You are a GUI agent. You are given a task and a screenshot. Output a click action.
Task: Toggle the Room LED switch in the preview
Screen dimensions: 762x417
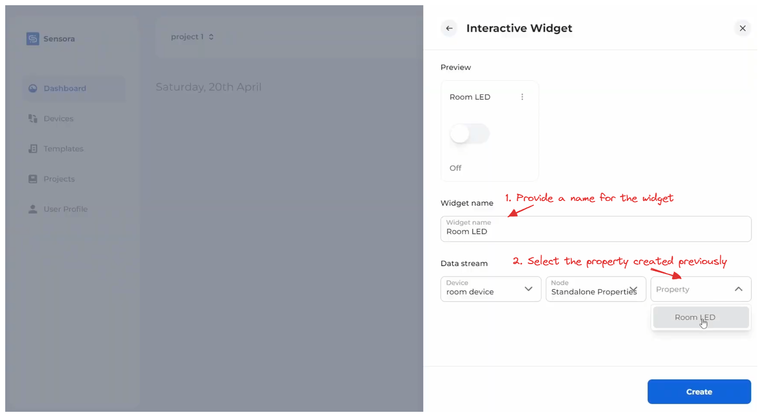coord(469,134)
